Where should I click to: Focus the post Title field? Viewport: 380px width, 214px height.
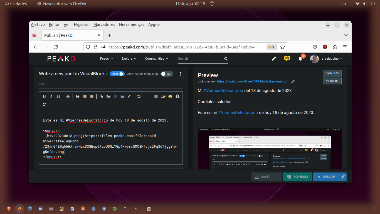[111, 84]
